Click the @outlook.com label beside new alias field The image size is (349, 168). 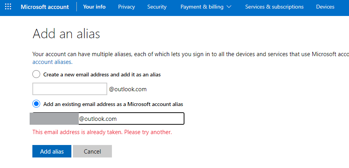coord(128,89)
